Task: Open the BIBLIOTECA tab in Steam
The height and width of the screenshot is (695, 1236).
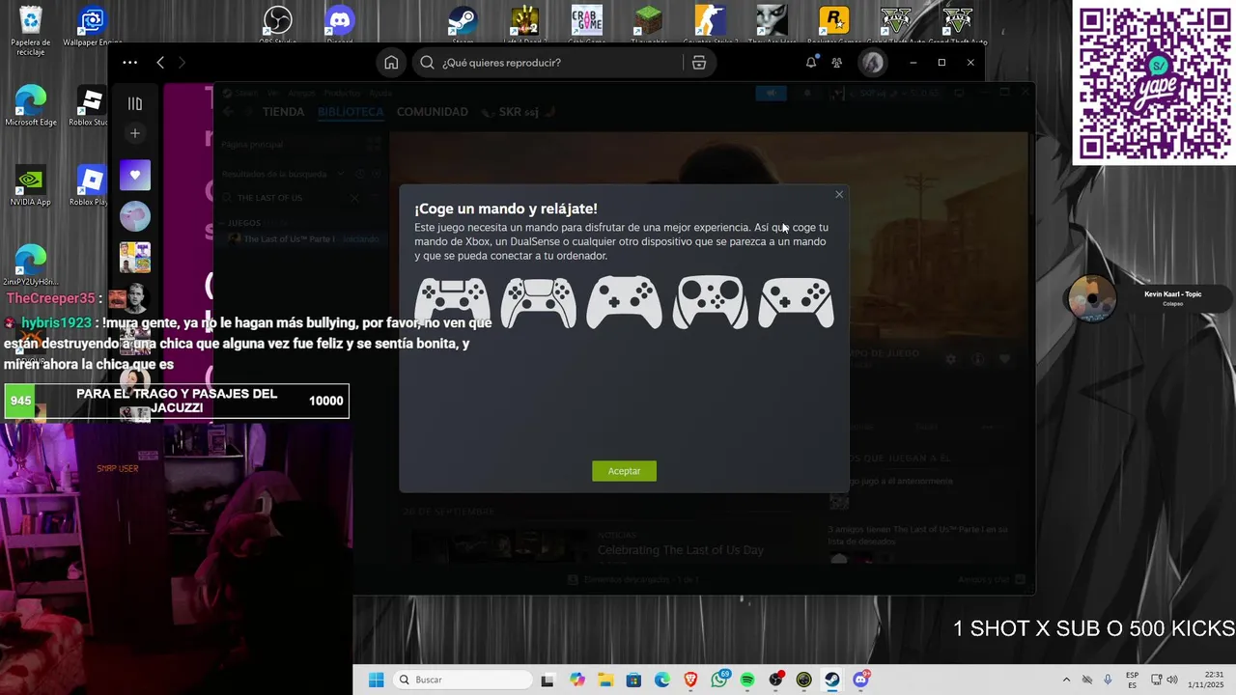Action: tap(351, 112)
